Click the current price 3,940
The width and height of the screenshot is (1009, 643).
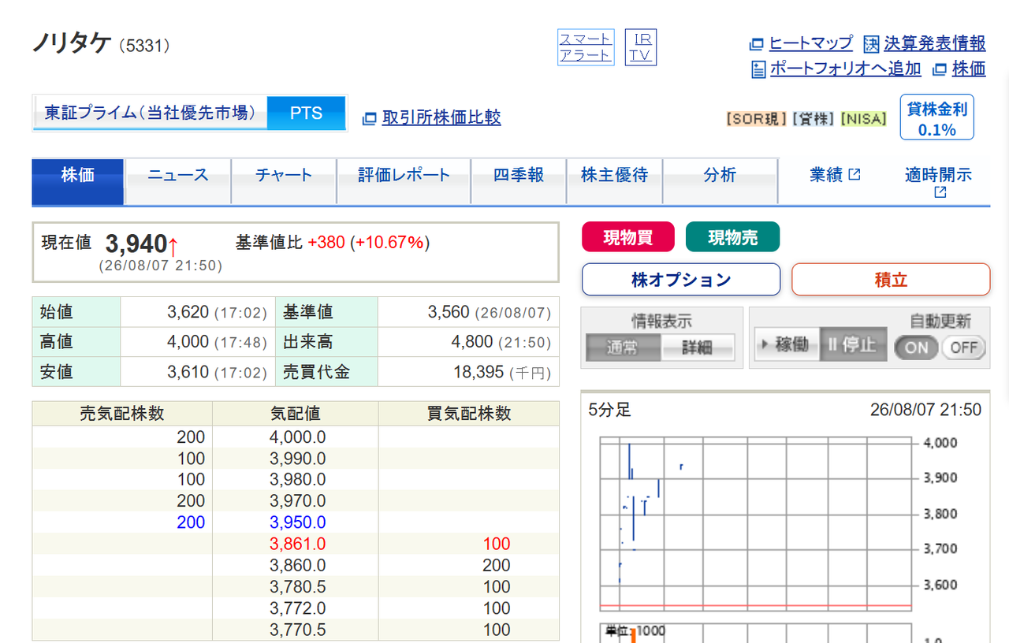136,243
